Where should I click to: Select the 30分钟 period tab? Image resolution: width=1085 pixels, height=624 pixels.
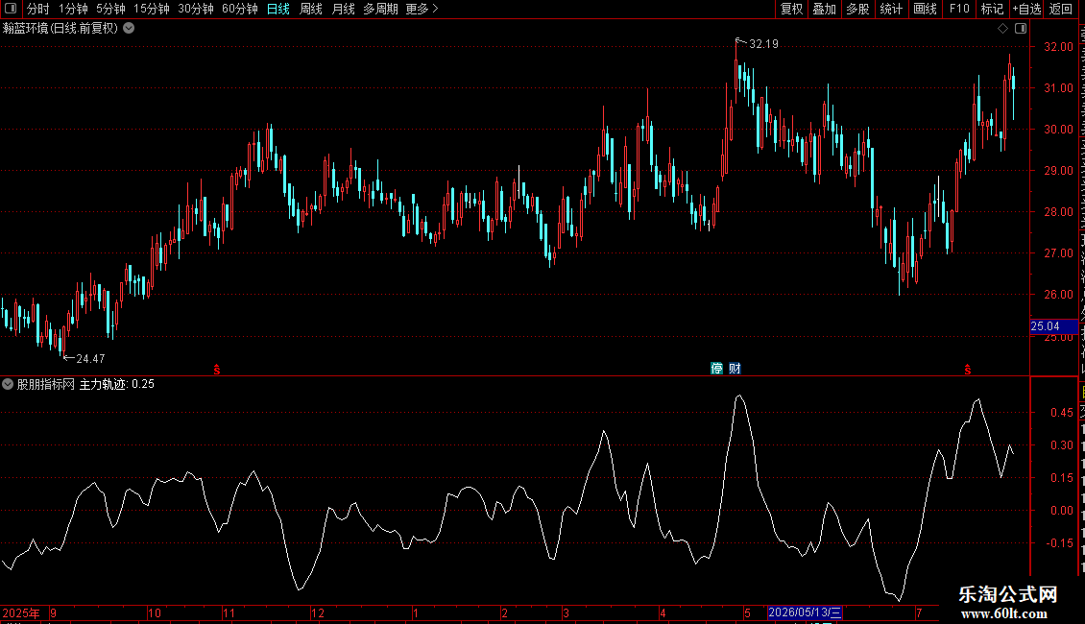[x=196, y=9]
